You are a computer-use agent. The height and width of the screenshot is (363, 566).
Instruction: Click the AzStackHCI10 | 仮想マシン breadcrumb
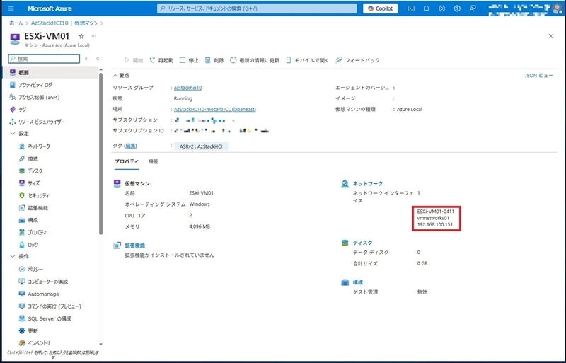point(64,23)
